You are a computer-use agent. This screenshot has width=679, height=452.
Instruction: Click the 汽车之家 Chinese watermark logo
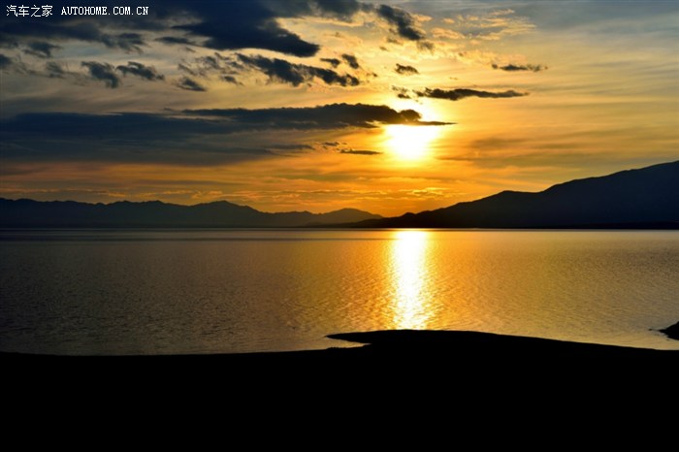coord(29,11)
